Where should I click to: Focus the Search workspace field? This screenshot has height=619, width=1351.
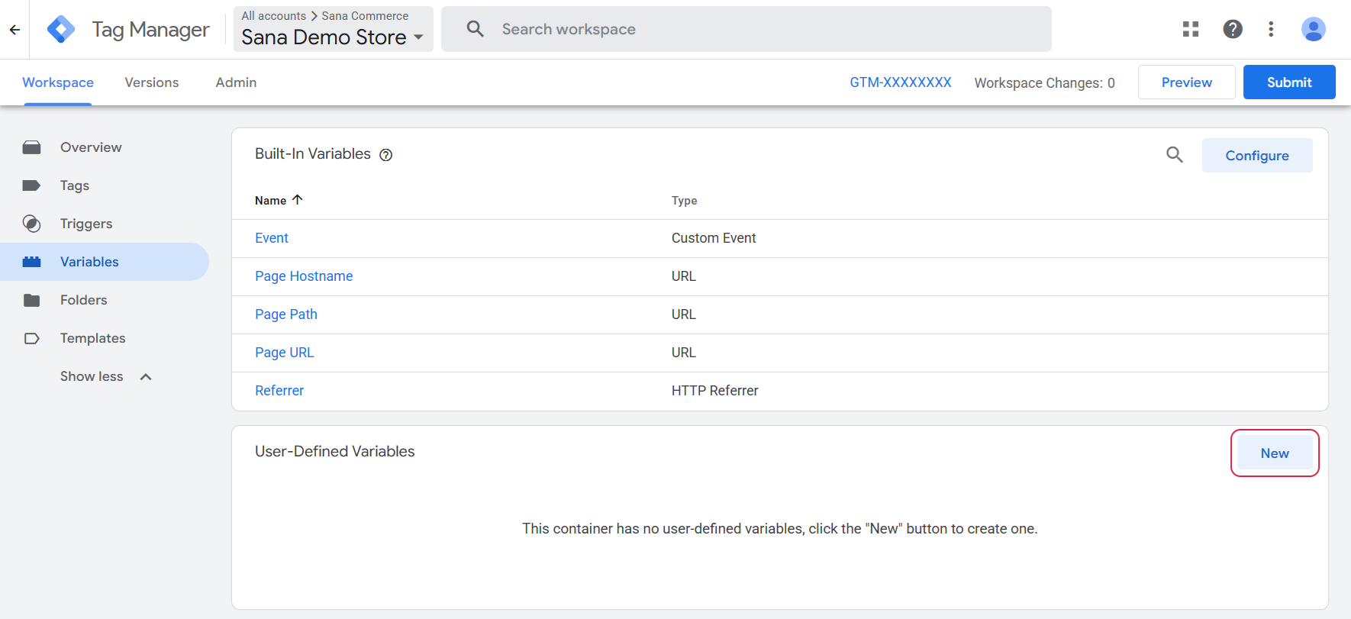[x=746, y=29]
